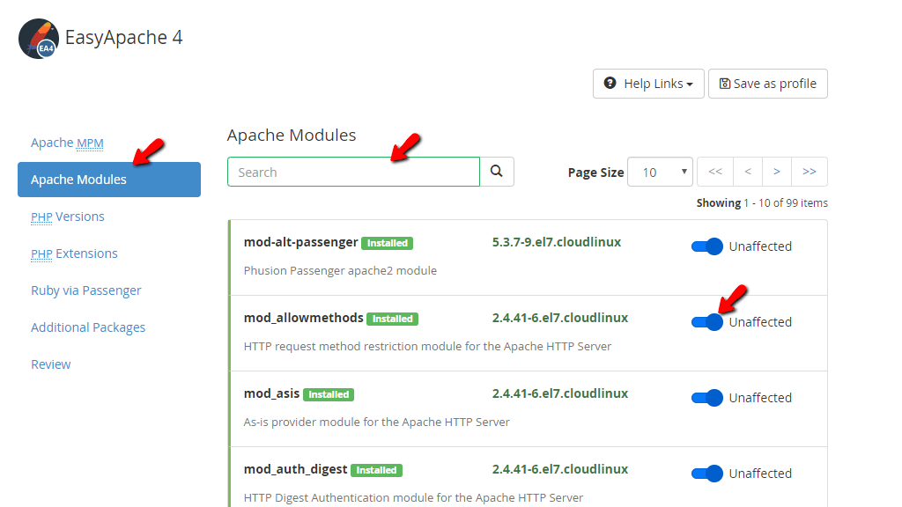
Task: Click the Apache Modules heading
Action: (x=292, y=135)
